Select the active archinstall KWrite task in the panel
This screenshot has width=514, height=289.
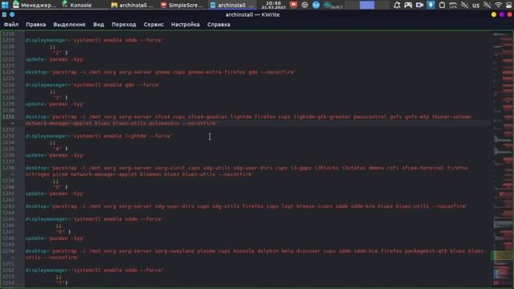pos(232,5)
